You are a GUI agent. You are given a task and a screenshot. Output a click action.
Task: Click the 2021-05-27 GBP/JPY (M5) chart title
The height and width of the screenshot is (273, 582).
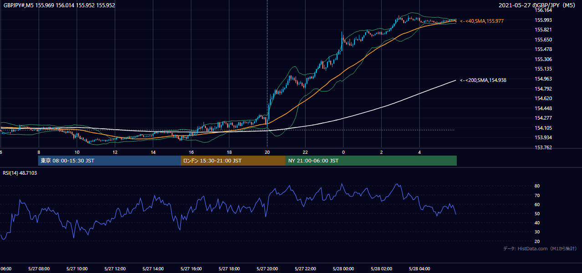537,5
